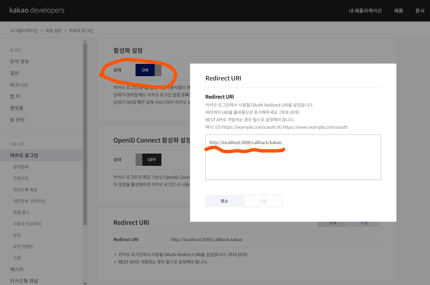
Task: Open 사용자 프로퍼티 sidebar sub-item
Action: [x=27, y=224]
